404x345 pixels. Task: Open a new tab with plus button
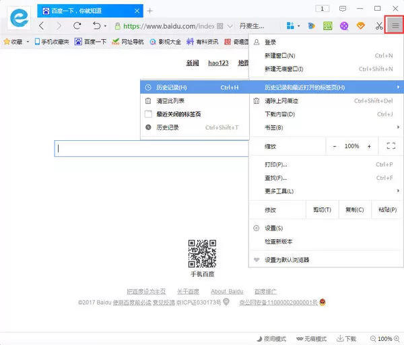149,11
